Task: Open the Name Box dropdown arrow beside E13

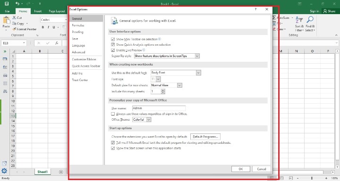Action: point(24,43)
